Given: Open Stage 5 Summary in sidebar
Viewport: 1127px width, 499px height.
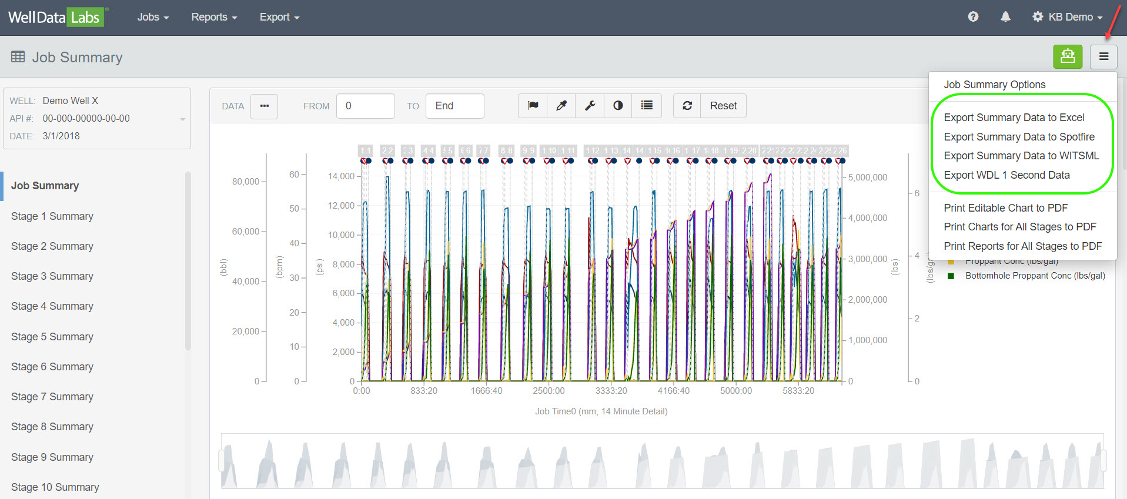Looking at the screenshot, I should (52, 337).
